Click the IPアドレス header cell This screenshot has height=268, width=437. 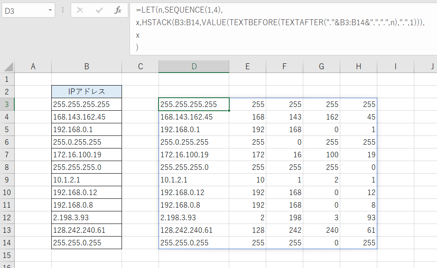coord(86,91)
